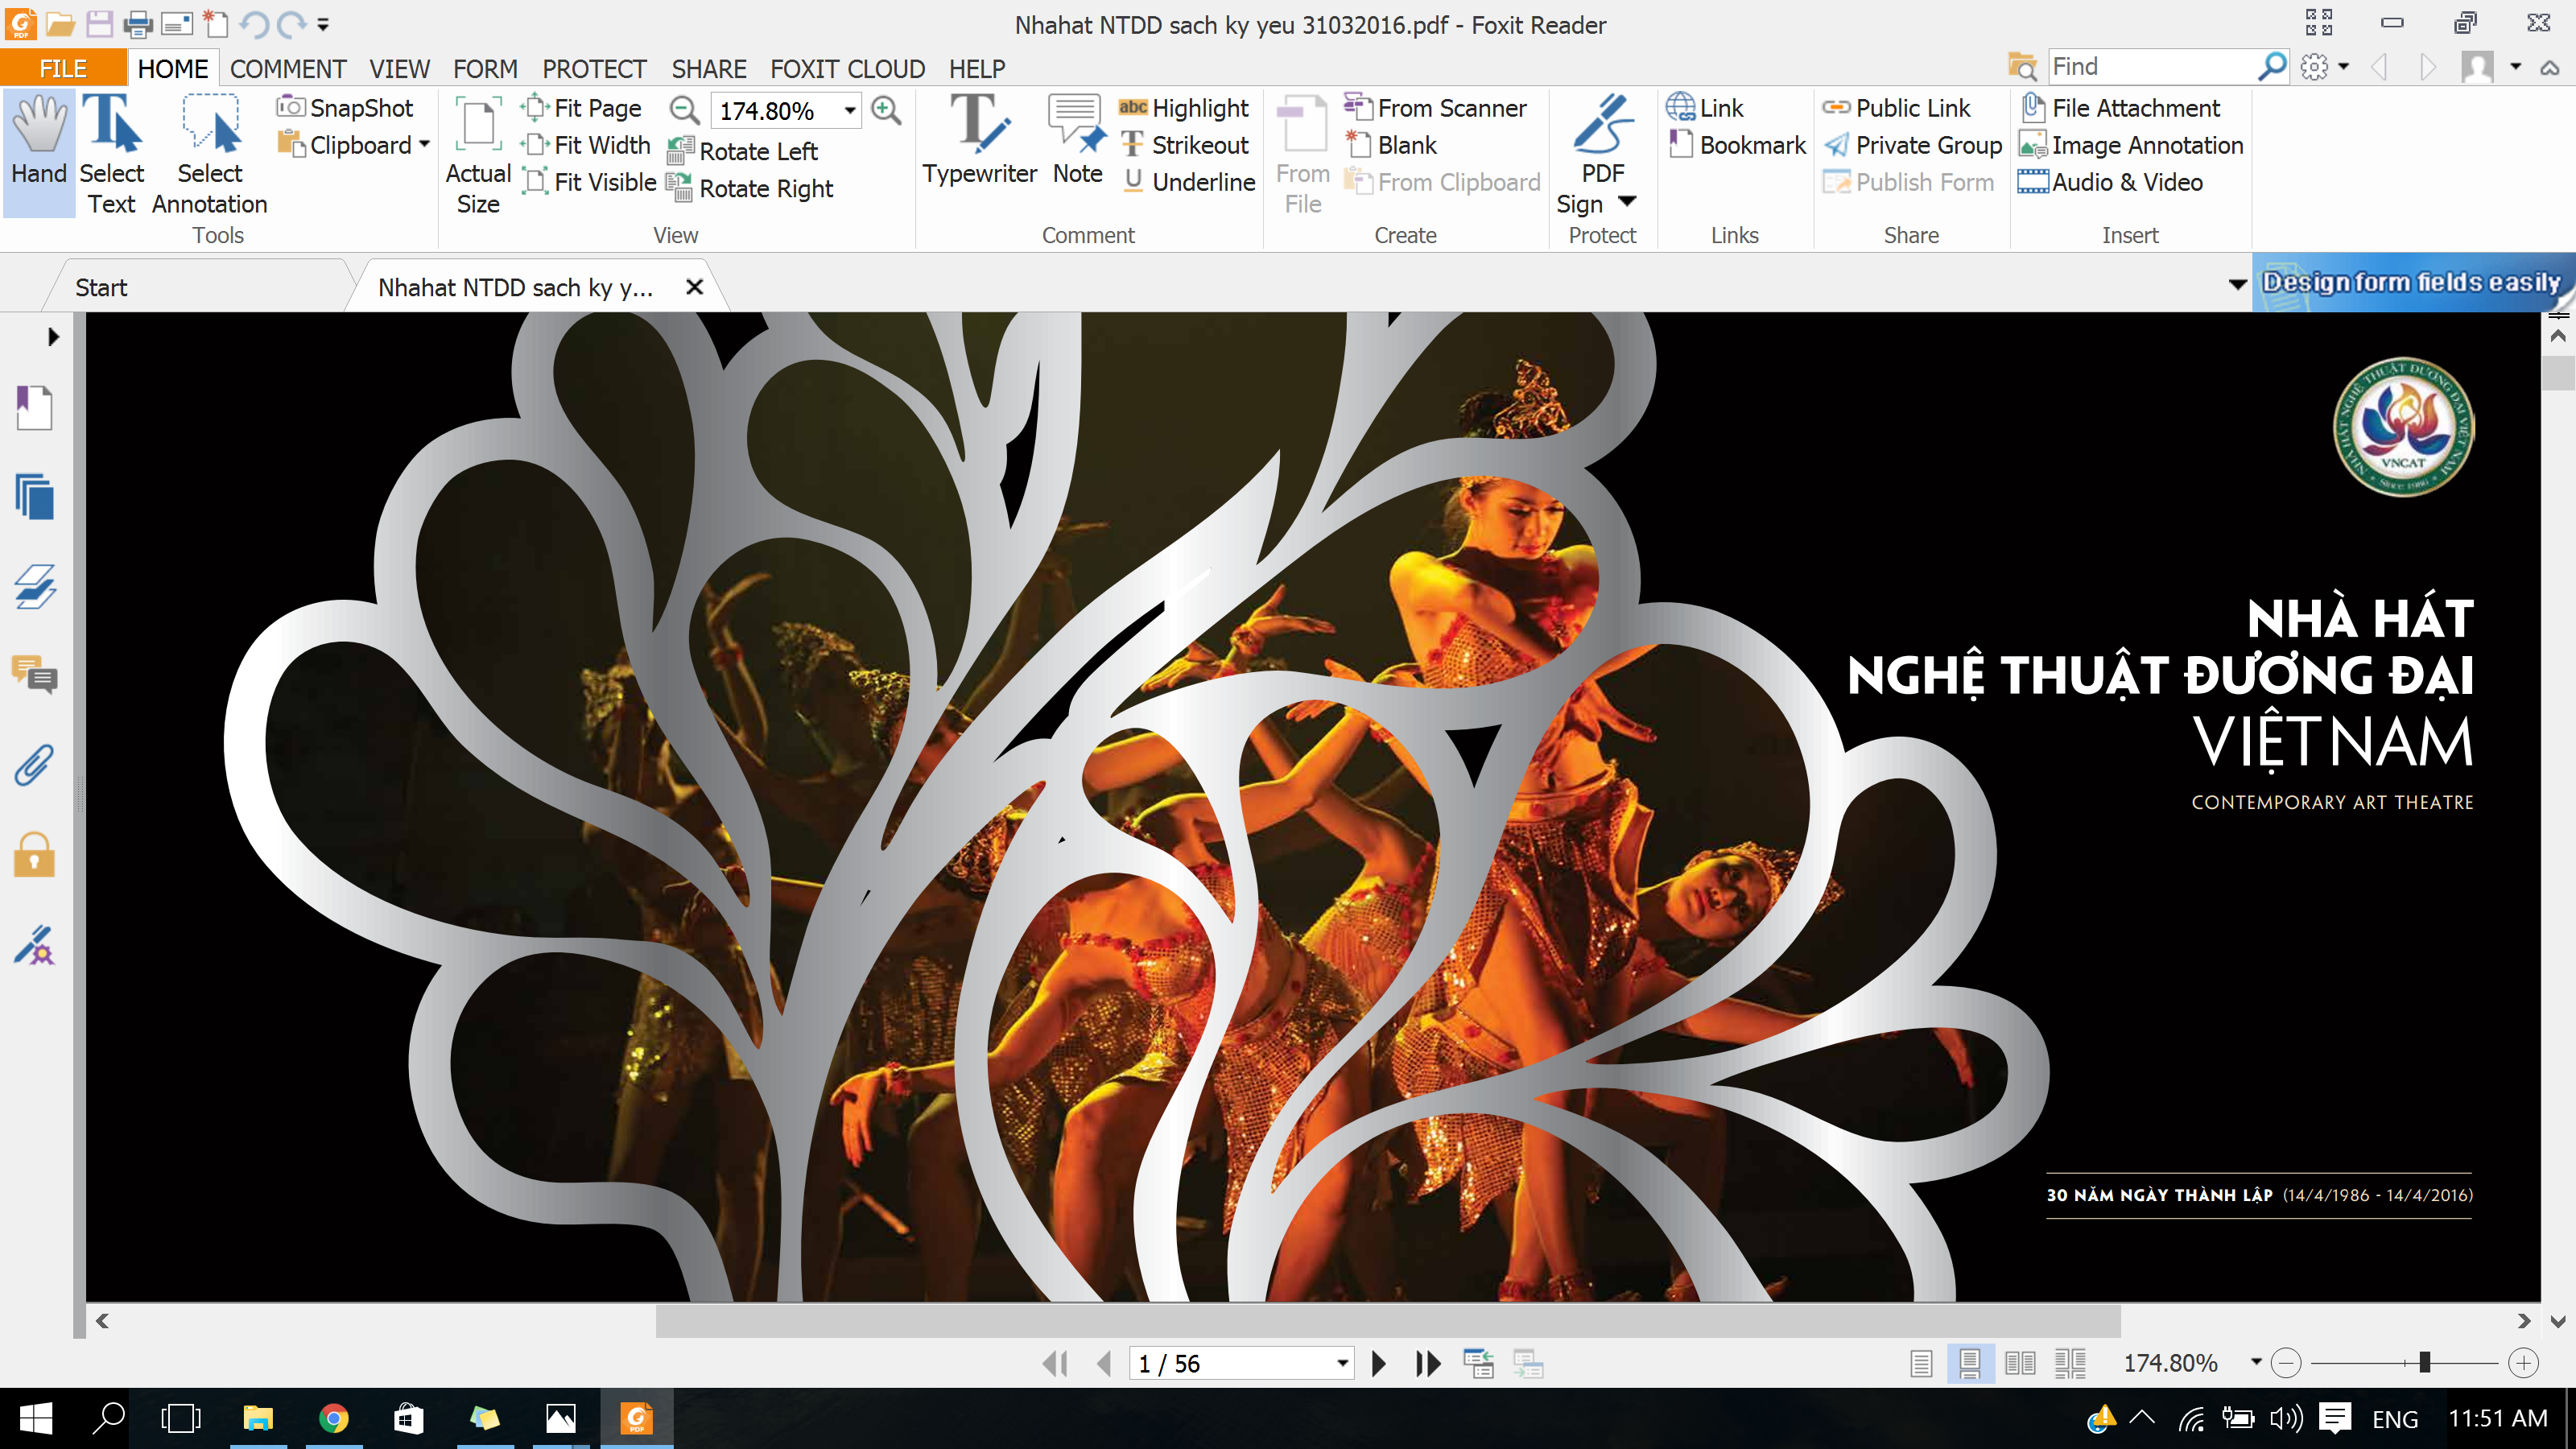Apply Fit Visible zoom
Screen dimensions: 2576x1449
point(589,182)
